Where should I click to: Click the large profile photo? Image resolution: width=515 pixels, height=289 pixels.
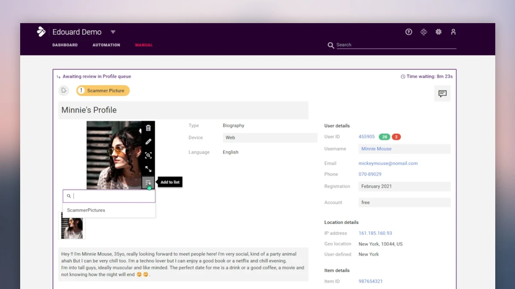(114, 155)
